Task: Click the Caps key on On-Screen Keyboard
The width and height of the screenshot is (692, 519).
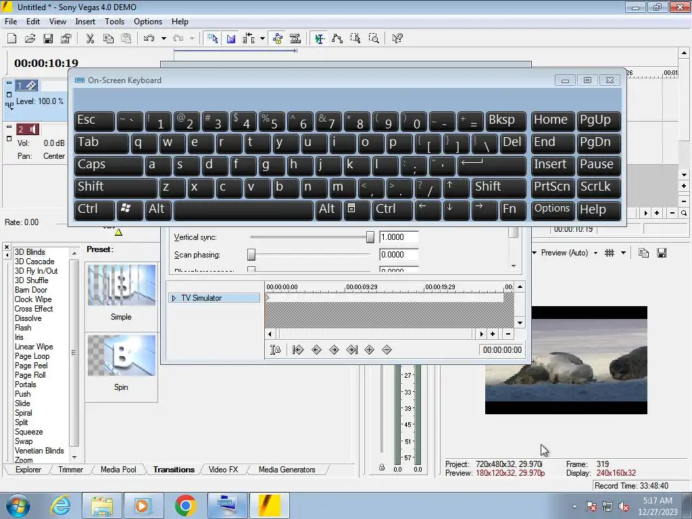Action: [109, 166]
